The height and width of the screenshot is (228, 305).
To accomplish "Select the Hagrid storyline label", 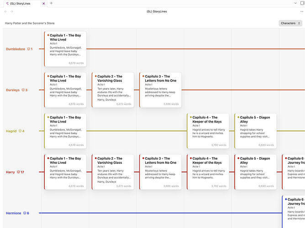I will pyautogui.click(x=11, y=131).
